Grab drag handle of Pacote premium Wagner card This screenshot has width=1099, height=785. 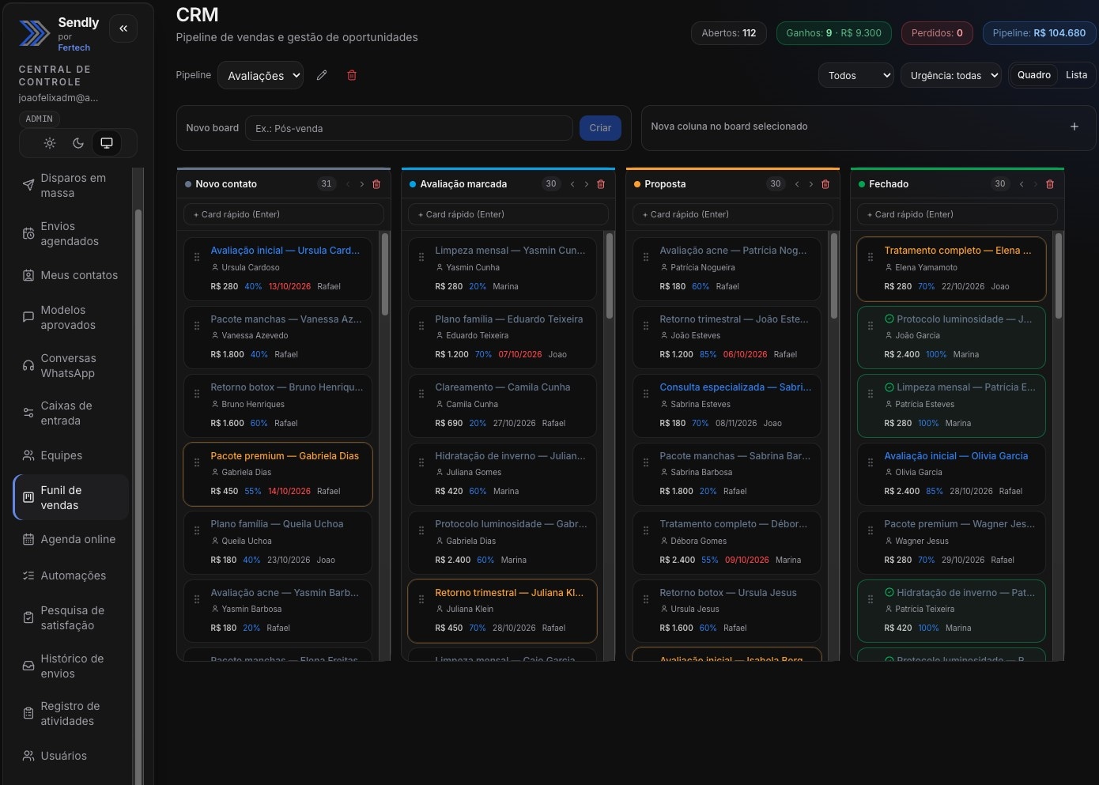point(871,530)
